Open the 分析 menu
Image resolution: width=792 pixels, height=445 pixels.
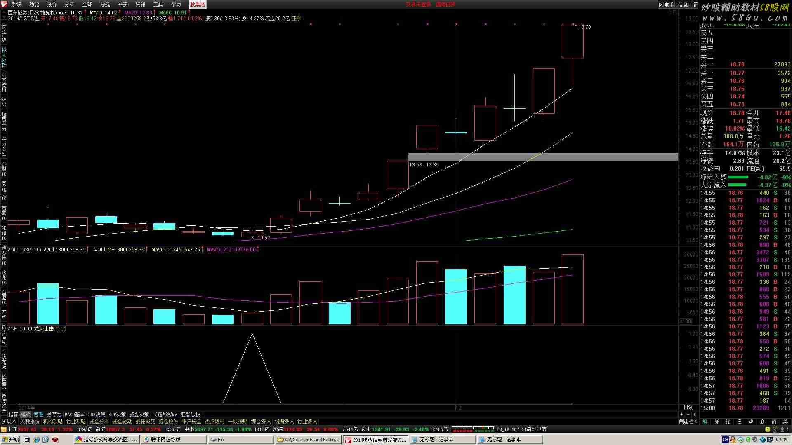click(x=69, y=4)
